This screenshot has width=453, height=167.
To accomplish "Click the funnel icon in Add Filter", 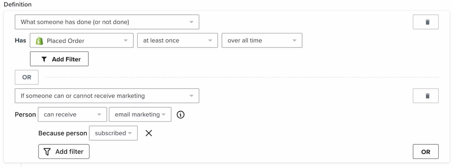I will pos(44,59).
